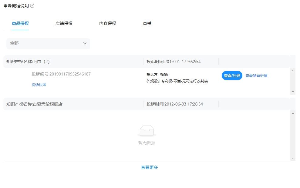Open the 全部 filter dropdown
300x188 pixels.
48,43
